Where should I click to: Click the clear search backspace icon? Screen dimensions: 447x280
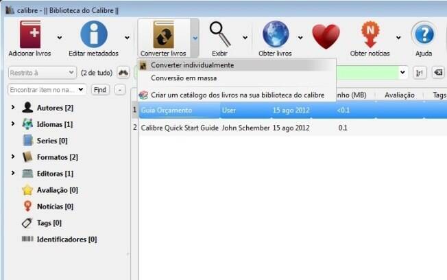tap(439, 73)
